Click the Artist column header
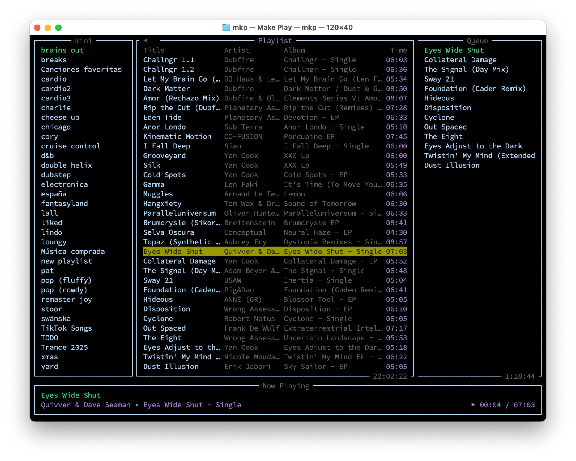This screenshot has height=461, width=576. [x=237, y=50]
